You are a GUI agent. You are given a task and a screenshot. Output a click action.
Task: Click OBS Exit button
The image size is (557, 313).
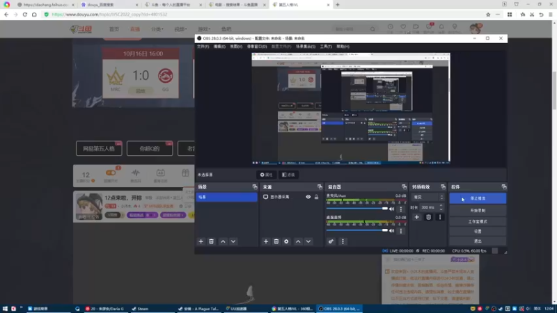coord(478,241)
